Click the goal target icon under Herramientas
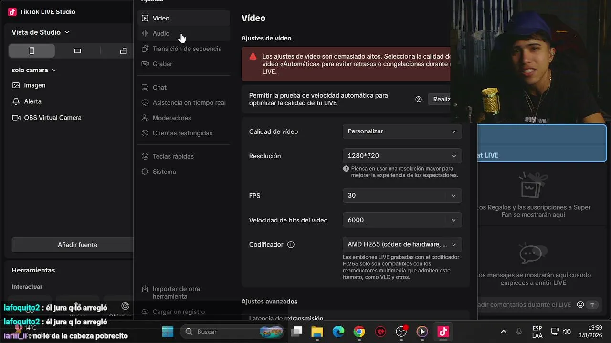Viewport: 611px width, 343px height. pyautogui.click(x=126, y=306)
